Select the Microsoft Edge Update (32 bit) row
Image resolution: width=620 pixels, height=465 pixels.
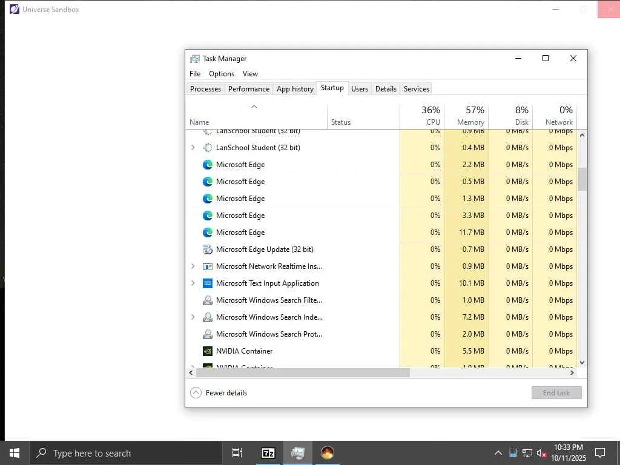click(381, 249)
